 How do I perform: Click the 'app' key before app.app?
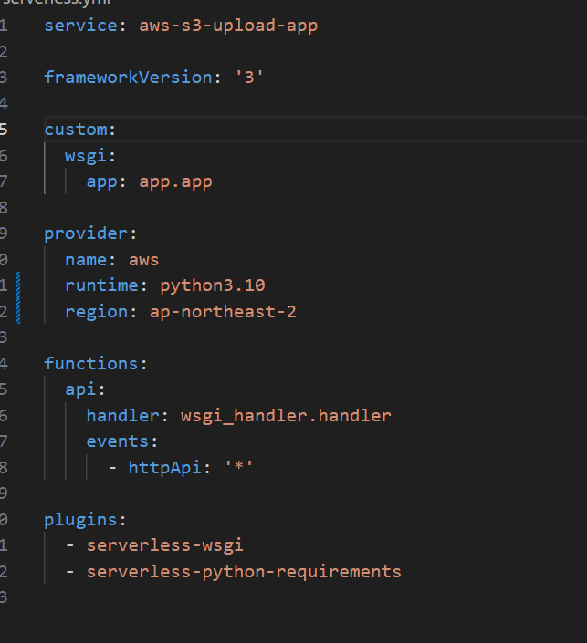point(102,182)
